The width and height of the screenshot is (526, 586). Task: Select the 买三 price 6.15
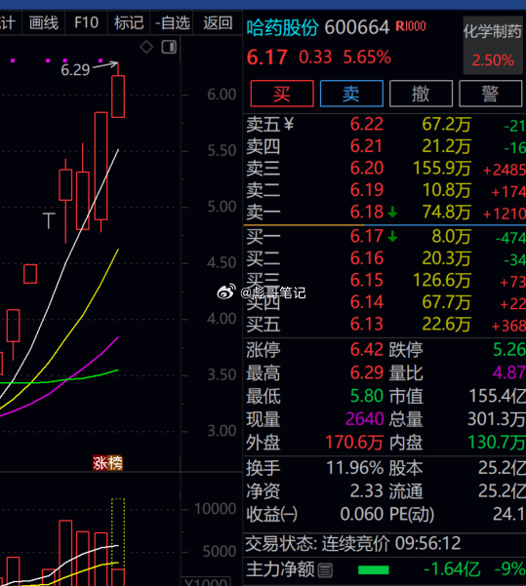pyautogui.click(x=367, y=280)
